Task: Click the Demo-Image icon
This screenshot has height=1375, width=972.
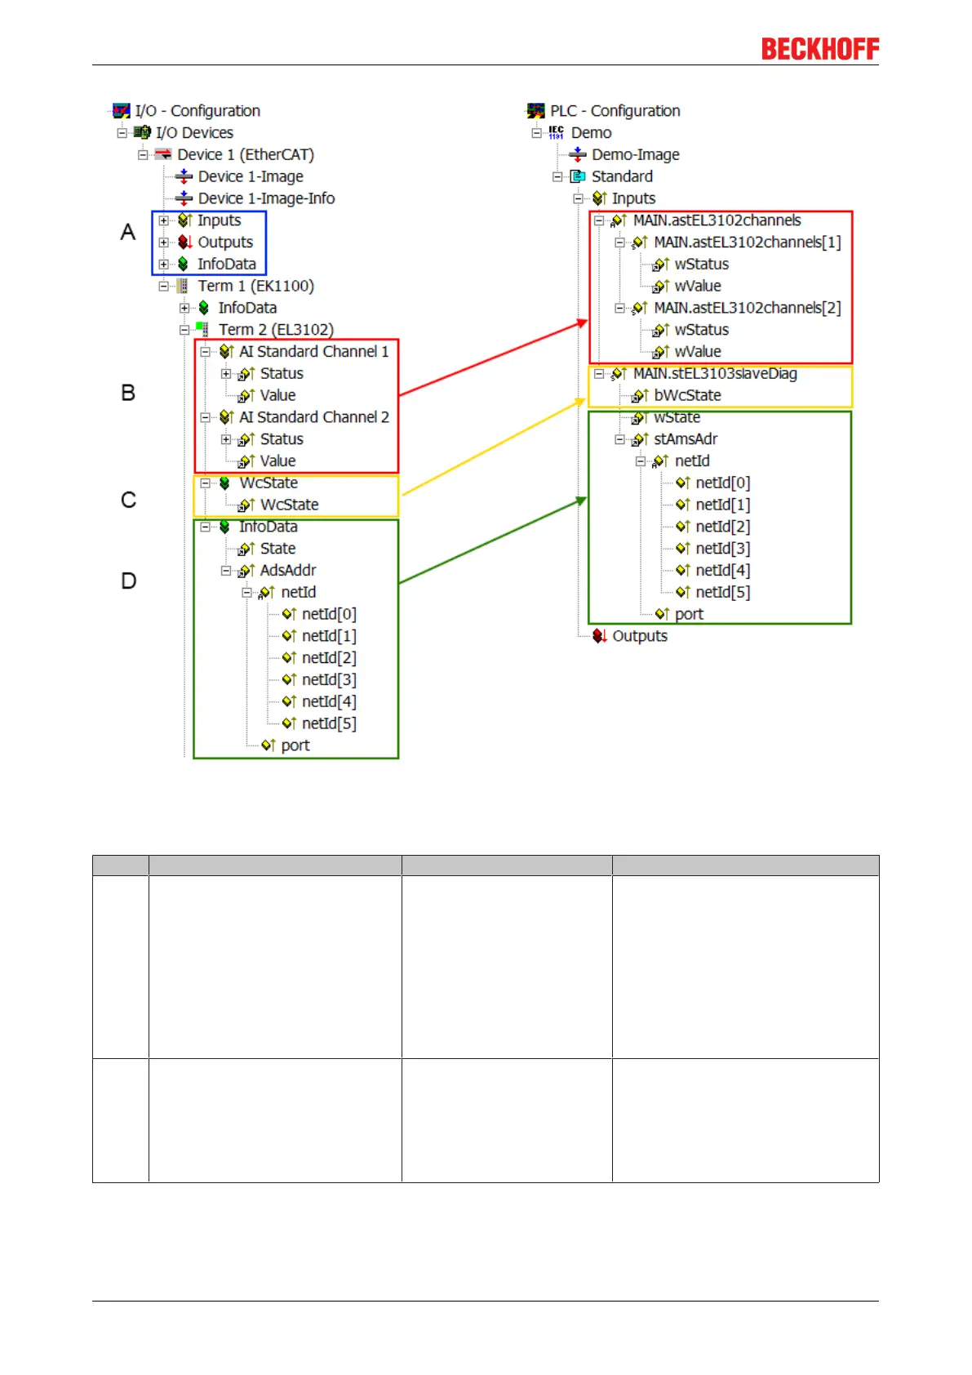Action: point(578,154)
